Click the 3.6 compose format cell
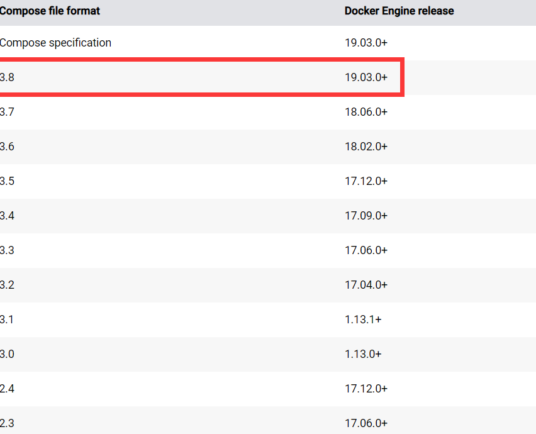This screenshot has height=434, width=536. 7,147
